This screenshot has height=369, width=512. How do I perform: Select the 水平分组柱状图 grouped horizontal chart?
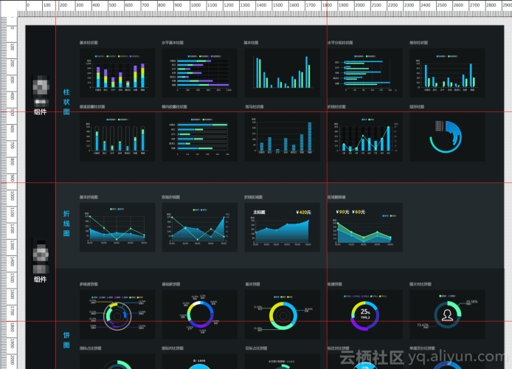click(x=364, y=73)
